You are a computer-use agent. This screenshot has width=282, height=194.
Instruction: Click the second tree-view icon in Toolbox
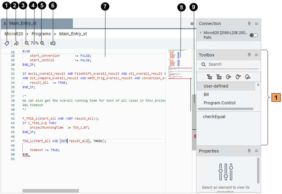[x=219, y=77]
